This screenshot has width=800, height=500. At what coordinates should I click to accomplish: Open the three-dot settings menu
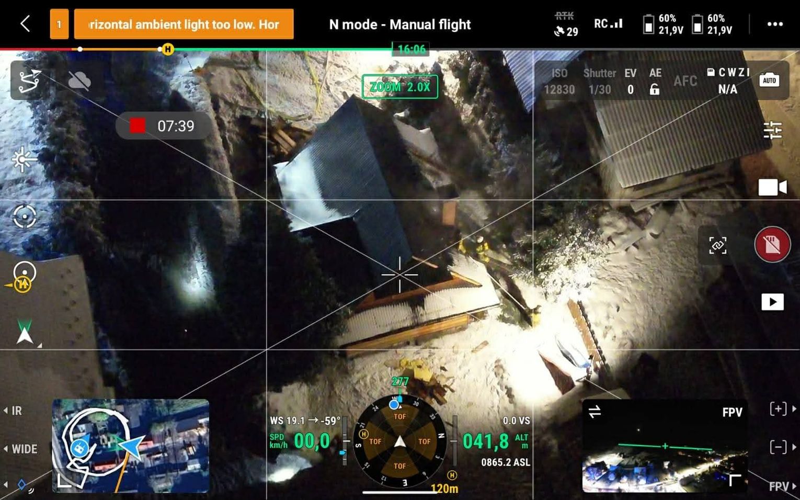[x=774, y=24]
